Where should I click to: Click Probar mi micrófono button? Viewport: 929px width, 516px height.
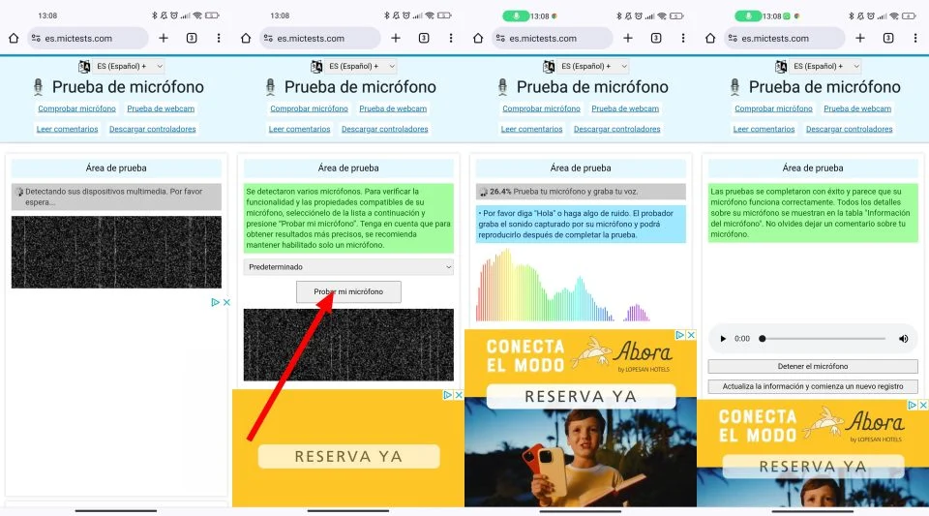click(x=348, y=291)
